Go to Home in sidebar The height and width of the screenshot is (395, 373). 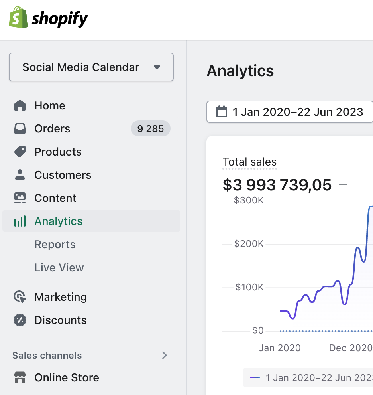point(91,105)
